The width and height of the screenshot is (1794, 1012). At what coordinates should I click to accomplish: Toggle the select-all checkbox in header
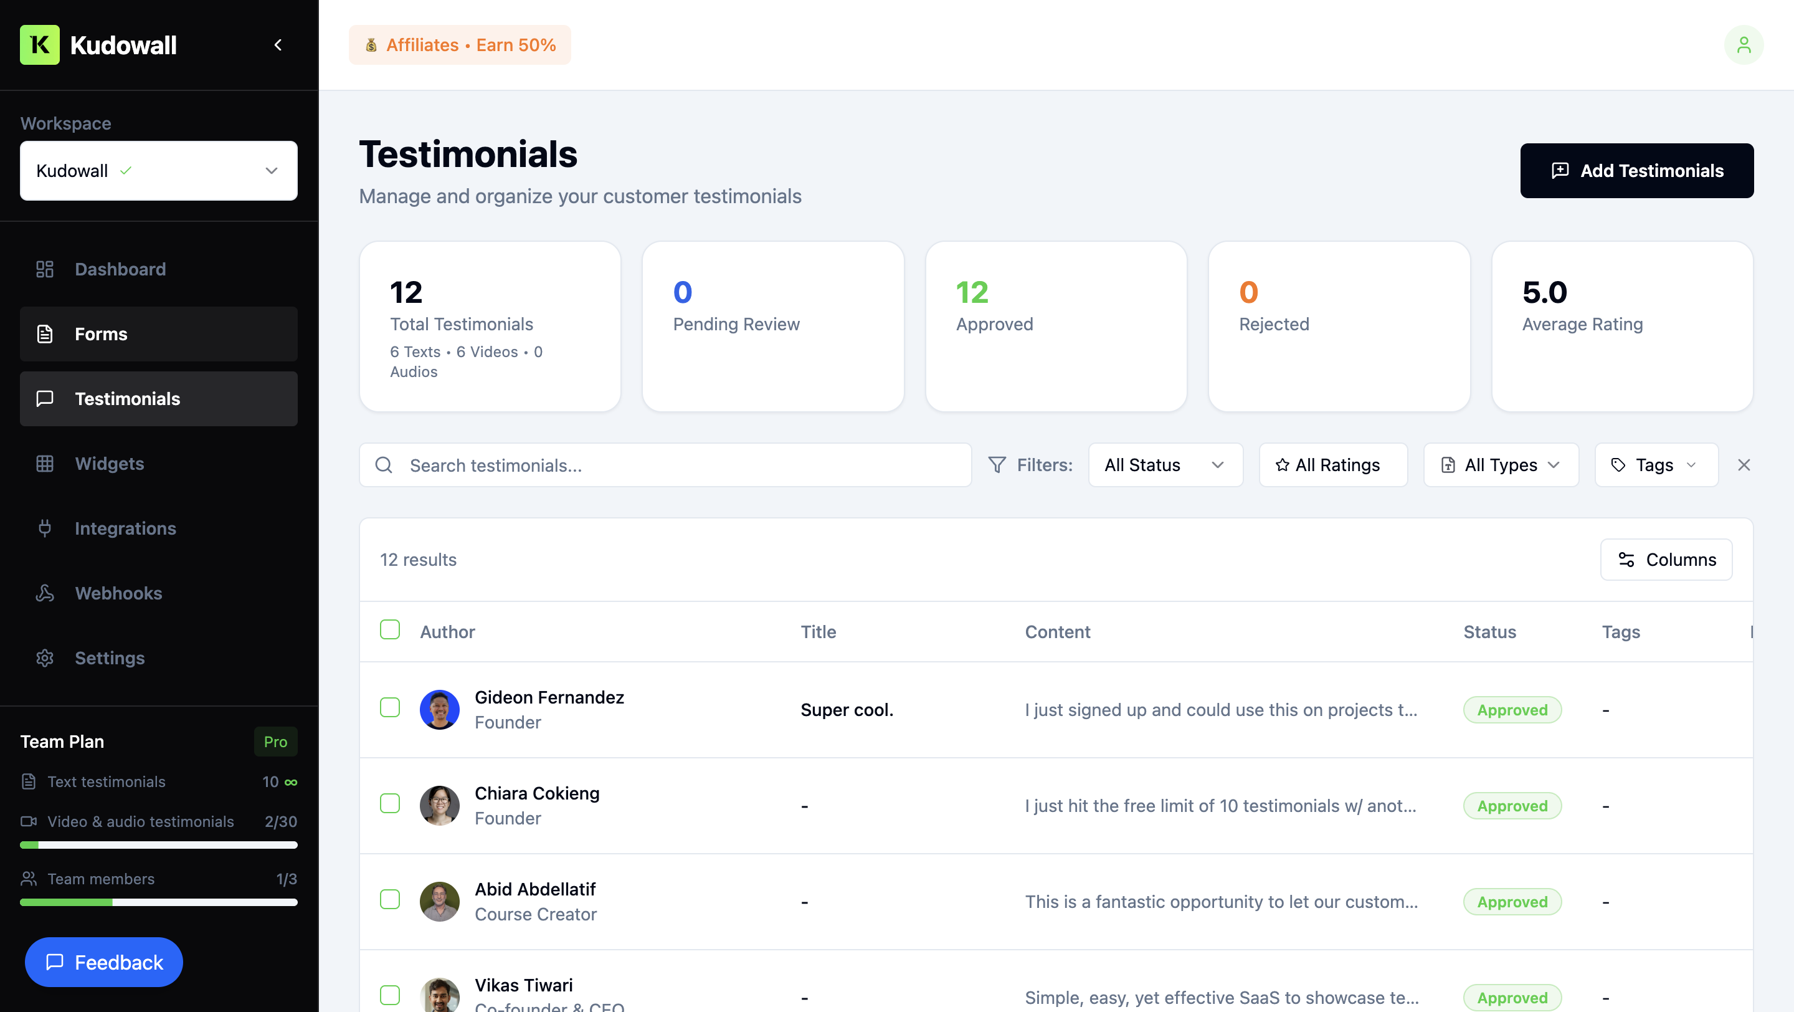tap(390, 629)
